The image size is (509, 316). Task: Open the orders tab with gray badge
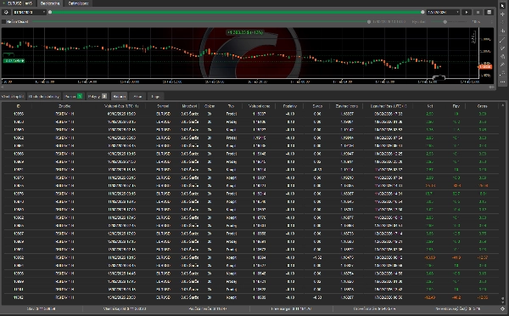point(98,97)
